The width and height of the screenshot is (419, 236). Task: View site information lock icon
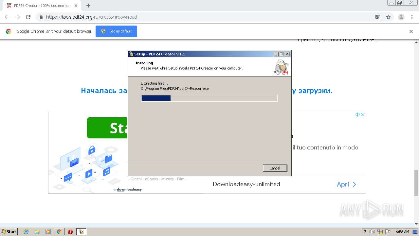point(41,17)
